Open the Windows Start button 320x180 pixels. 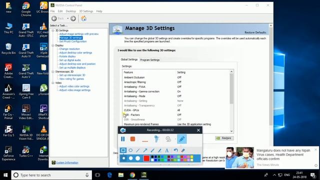(x=5, y=175)
